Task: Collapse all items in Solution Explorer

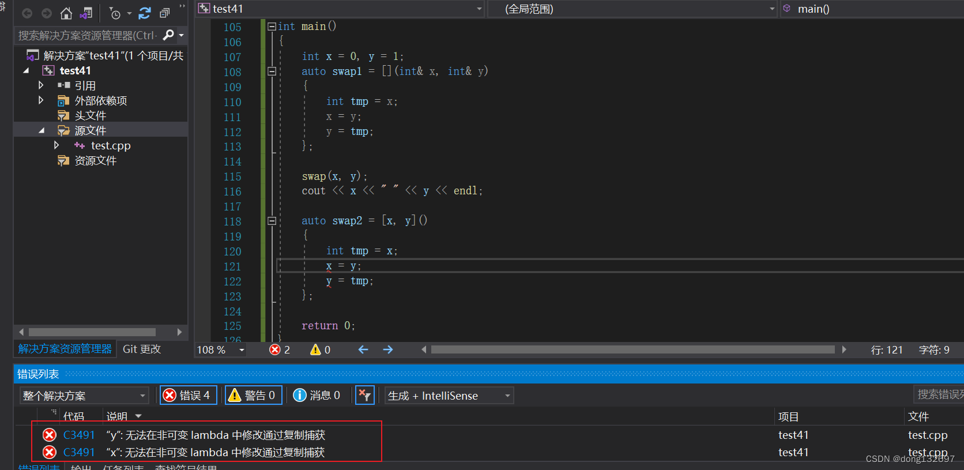Action: (x=164, y=13)
